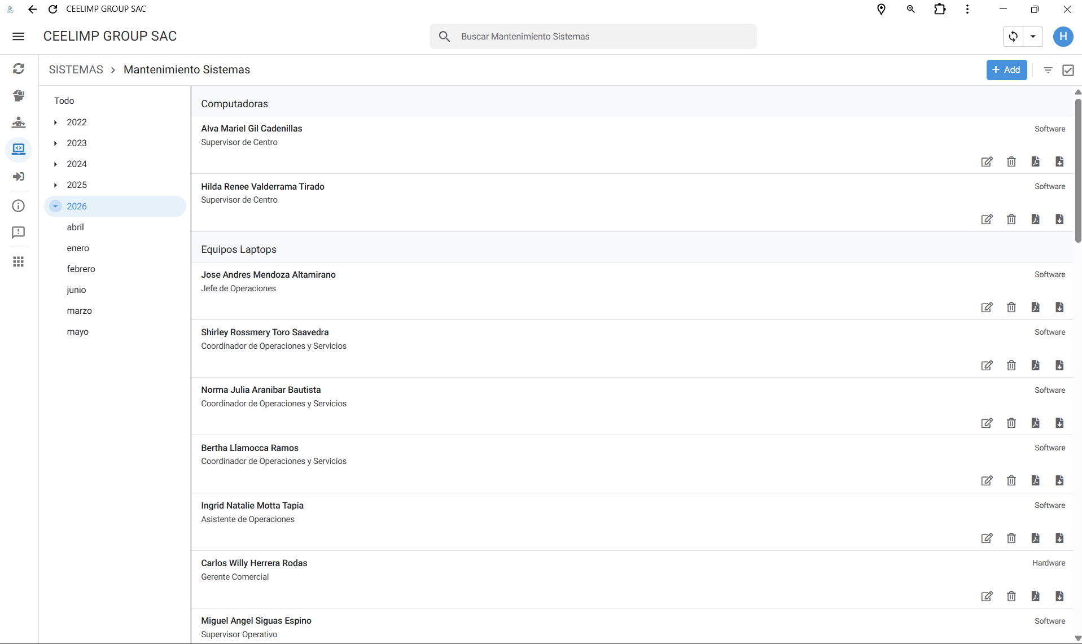The width and height of the screenshot is (1082, 644).
Task: Select Todo in the filter tree
Action: pos(64,100)
